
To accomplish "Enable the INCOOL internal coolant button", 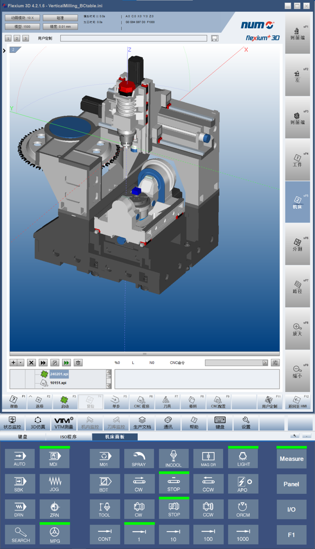I will (x=174, y=459).
